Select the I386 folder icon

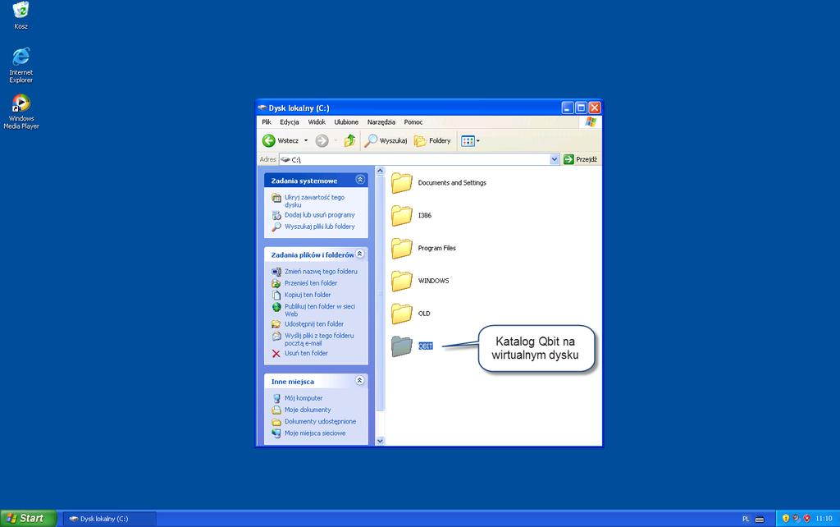pyautogui.click(x=401, y=216)
